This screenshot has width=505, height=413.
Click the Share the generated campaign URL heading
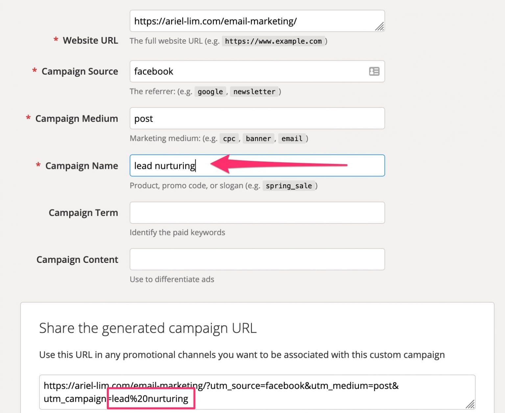point(148,328)
